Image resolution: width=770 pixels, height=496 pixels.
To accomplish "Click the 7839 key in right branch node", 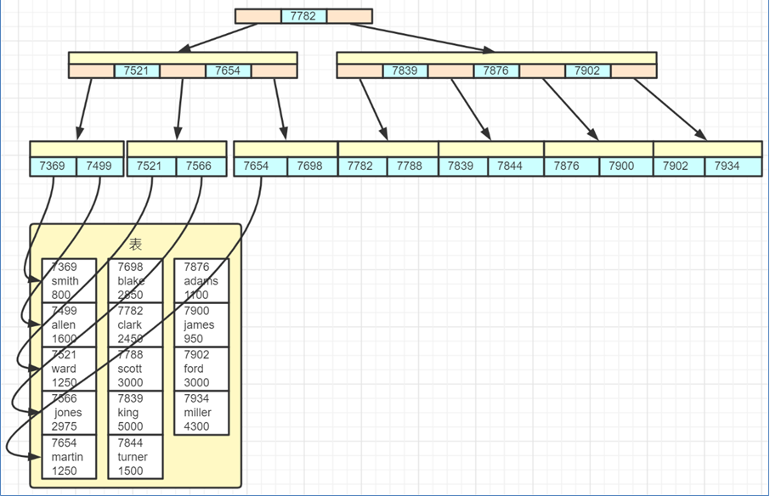I will tap(405, 70).
